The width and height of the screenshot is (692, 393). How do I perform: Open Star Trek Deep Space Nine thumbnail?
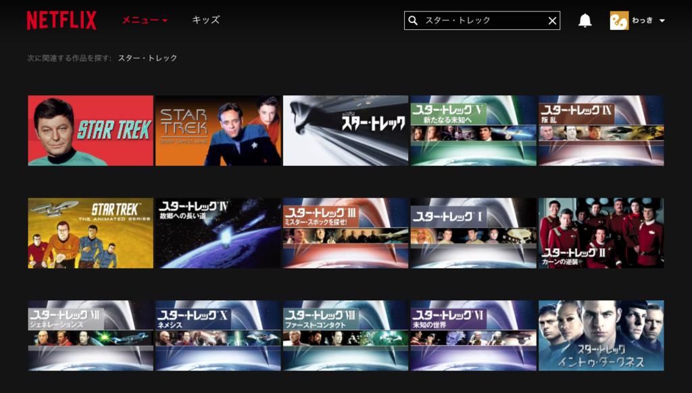(x=218, y=131)
